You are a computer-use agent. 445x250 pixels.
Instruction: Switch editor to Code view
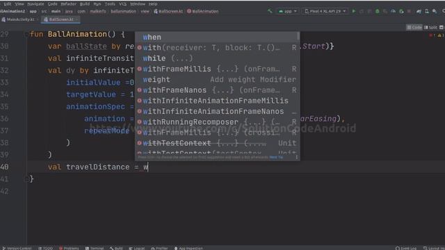click(414, 27)
